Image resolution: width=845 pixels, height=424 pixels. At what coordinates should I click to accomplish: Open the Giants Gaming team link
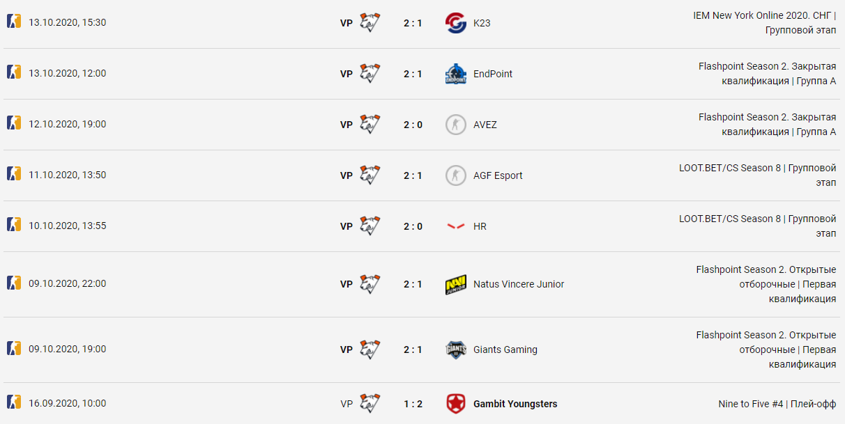(505, 350)
